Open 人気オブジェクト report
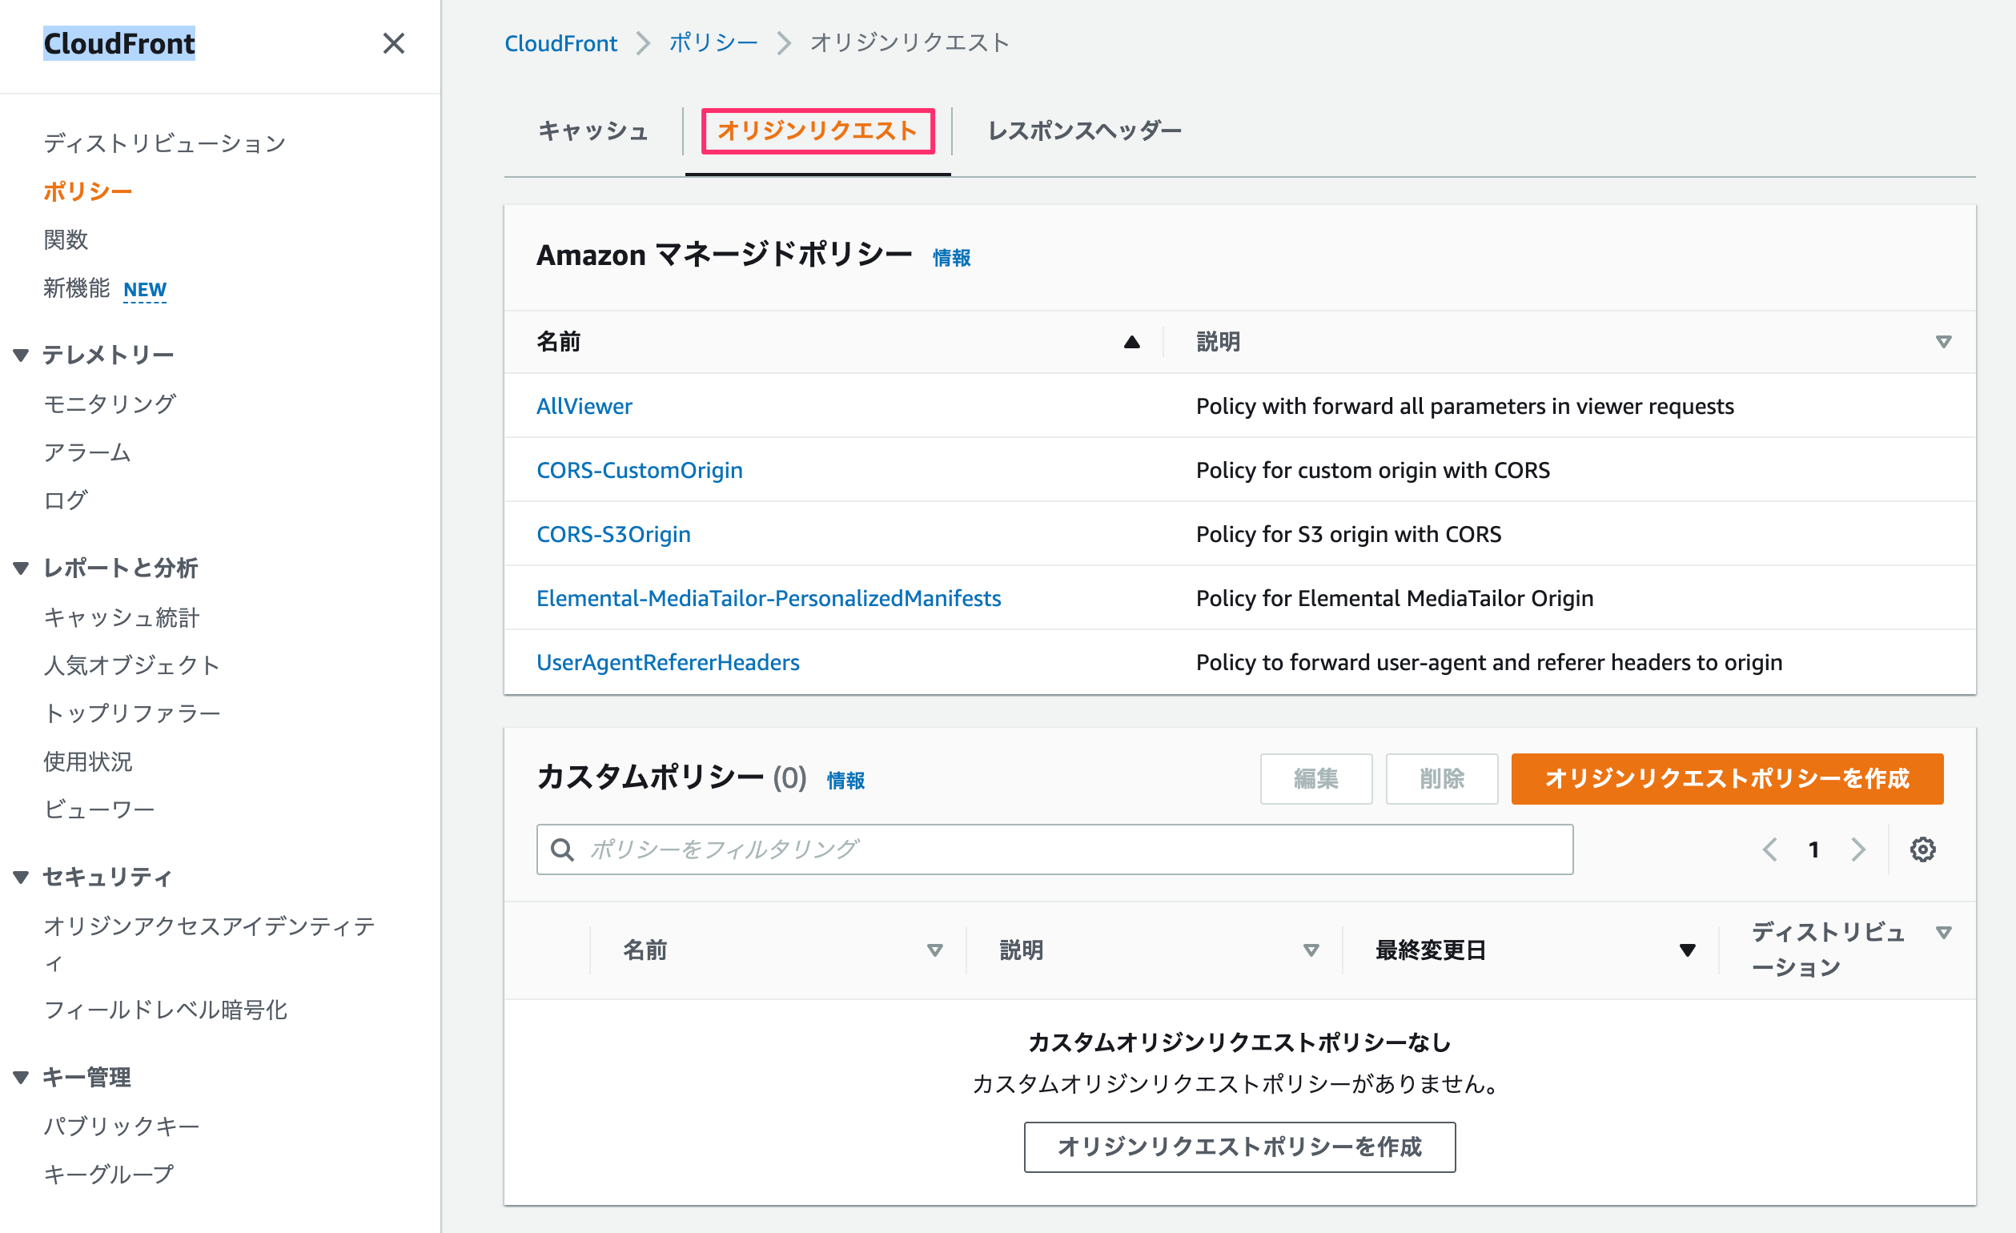Screen dimensions: 2016x1233 pos(132,665)
